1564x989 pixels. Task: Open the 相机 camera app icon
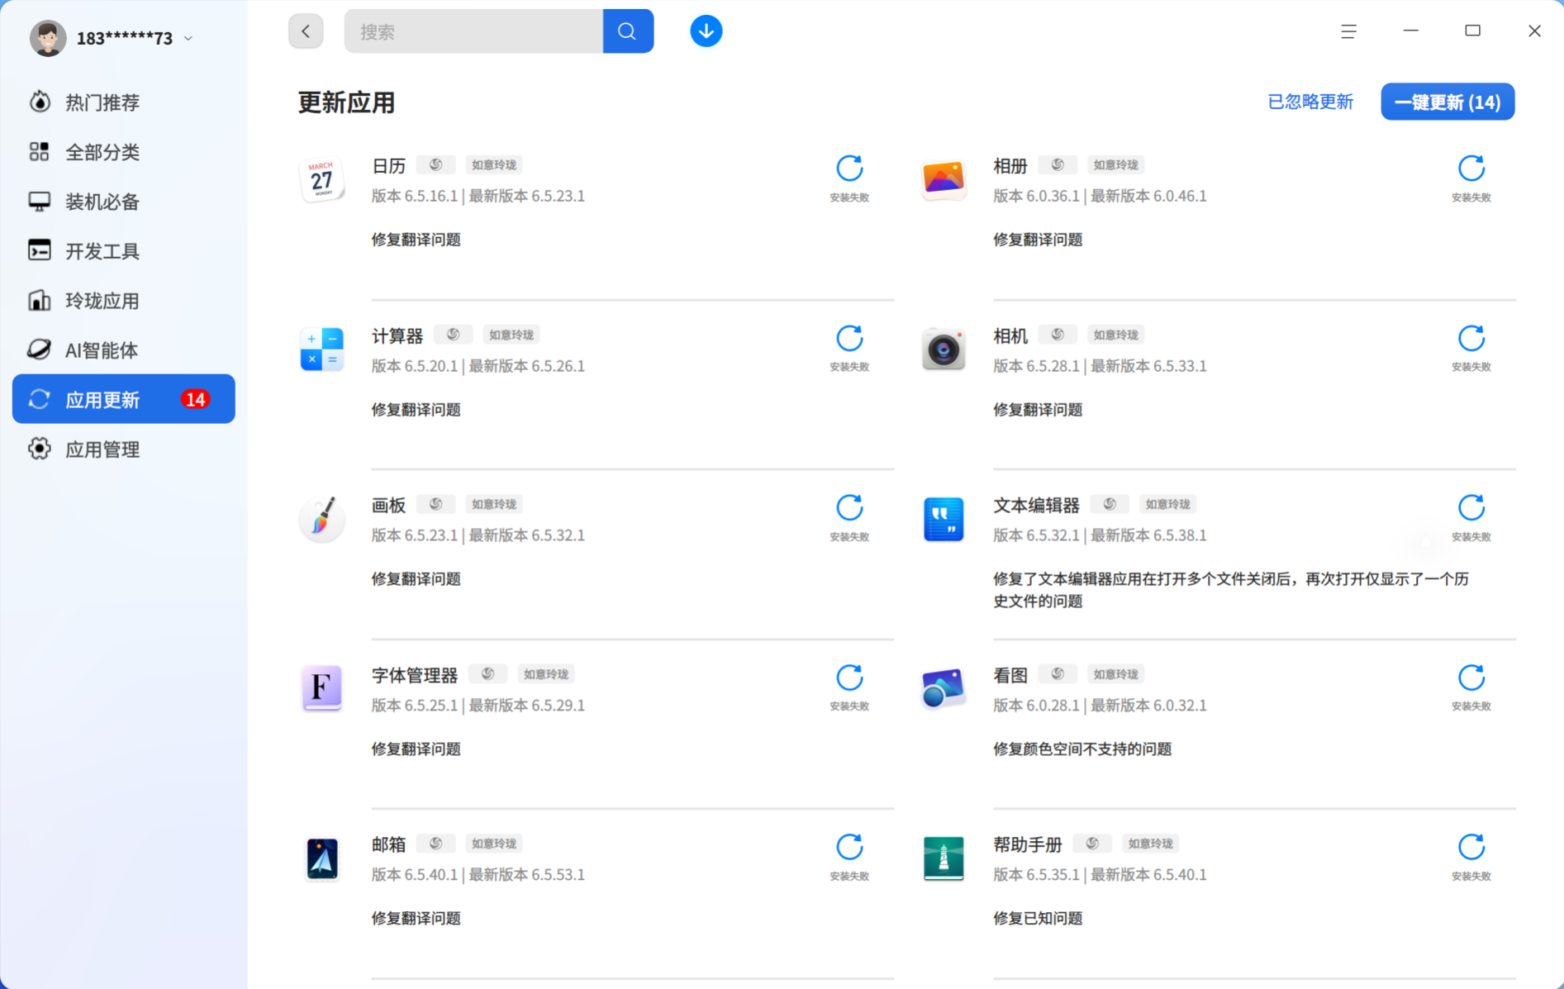pos(944,349)
